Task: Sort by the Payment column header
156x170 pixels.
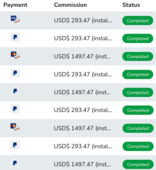Action: [15, 5]
